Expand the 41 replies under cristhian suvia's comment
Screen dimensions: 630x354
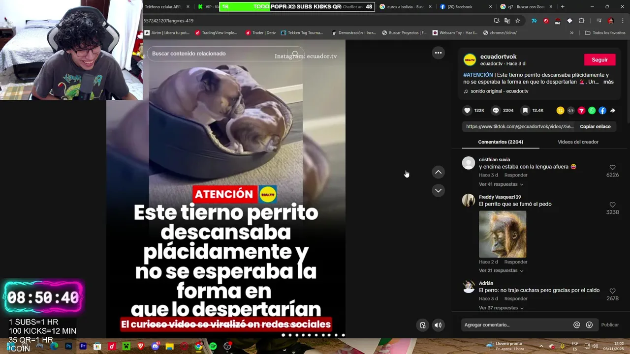501,184
